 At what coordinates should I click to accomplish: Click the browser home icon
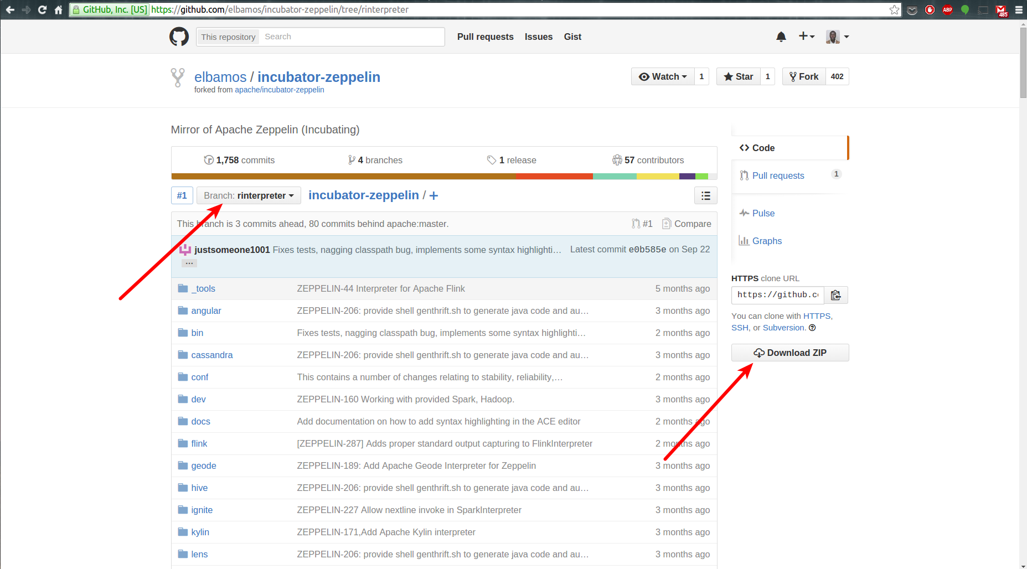[x=58, y=9]
